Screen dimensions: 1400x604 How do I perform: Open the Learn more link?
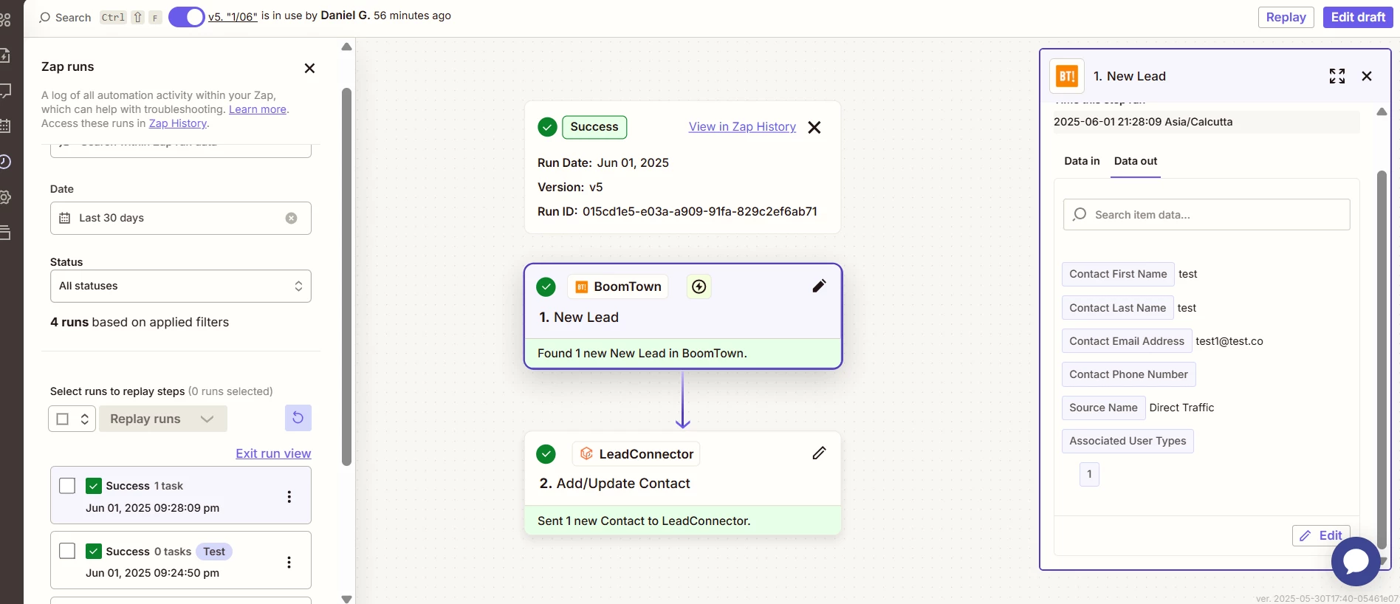point(257,109)
